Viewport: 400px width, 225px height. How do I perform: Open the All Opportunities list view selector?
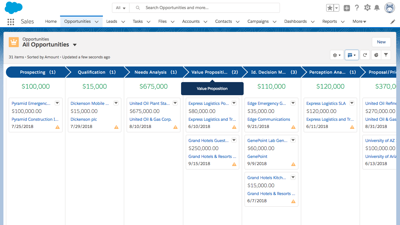(74, 45)
